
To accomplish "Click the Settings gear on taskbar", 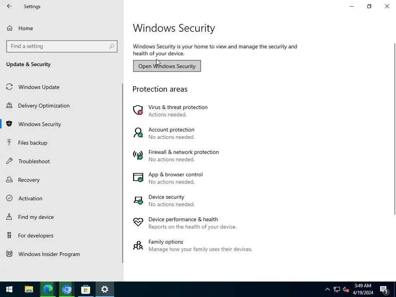I will pyautogui.click(x=104, y=289).
